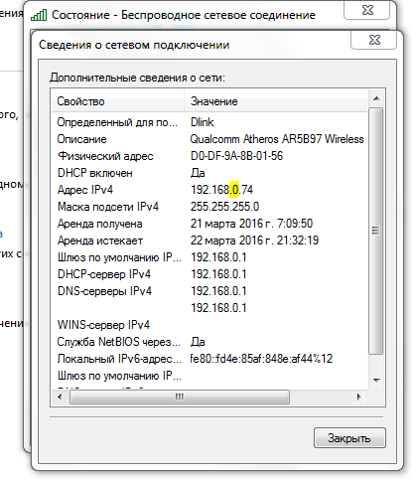Select the DNS-серверы IPv4 property
Image resolution: width=416 pixels, height=481 pixels.
click(104, 291)
